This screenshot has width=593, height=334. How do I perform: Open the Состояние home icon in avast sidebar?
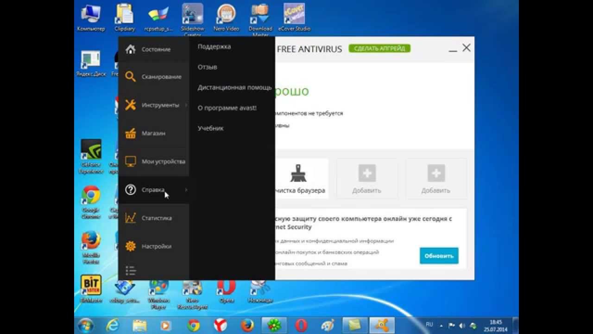coord(131,50)
